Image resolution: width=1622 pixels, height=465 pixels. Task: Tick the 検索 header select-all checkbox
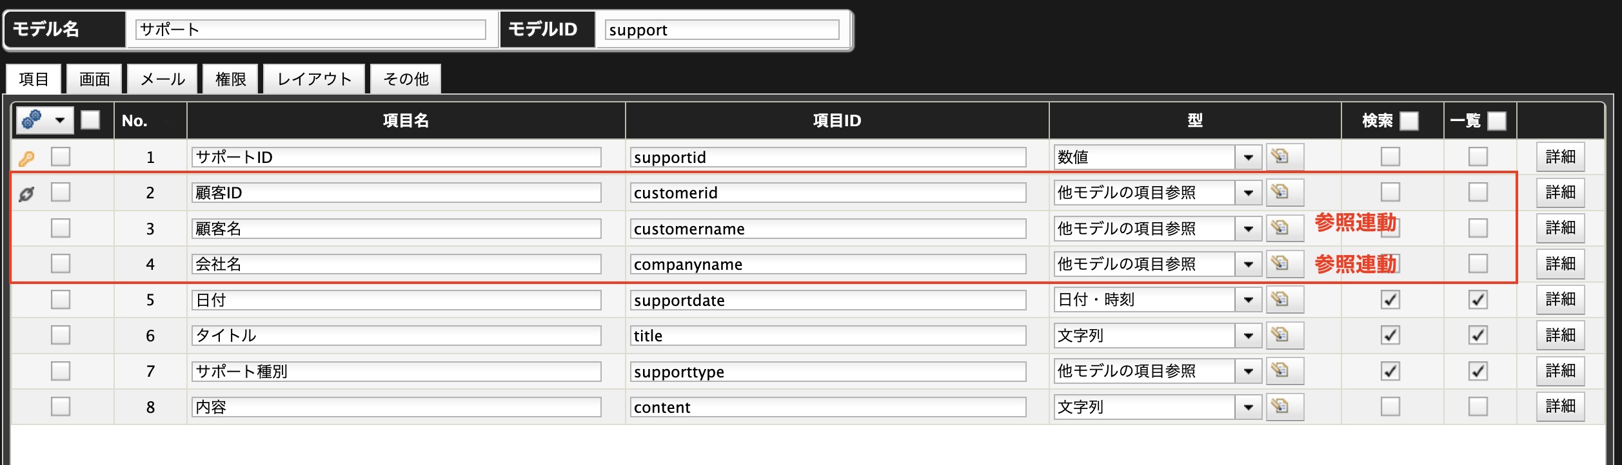[x=1409, y=120]
